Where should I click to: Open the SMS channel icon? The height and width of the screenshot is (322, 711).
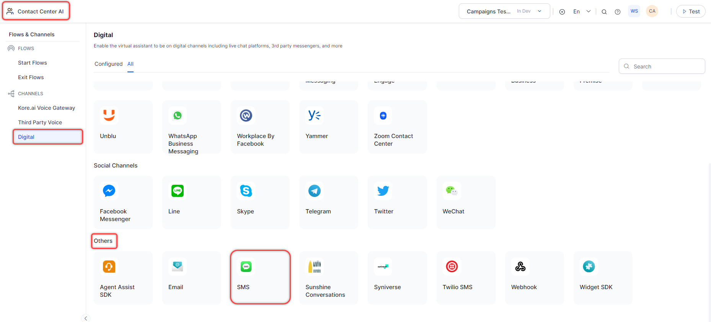click(x=246, y=267)
